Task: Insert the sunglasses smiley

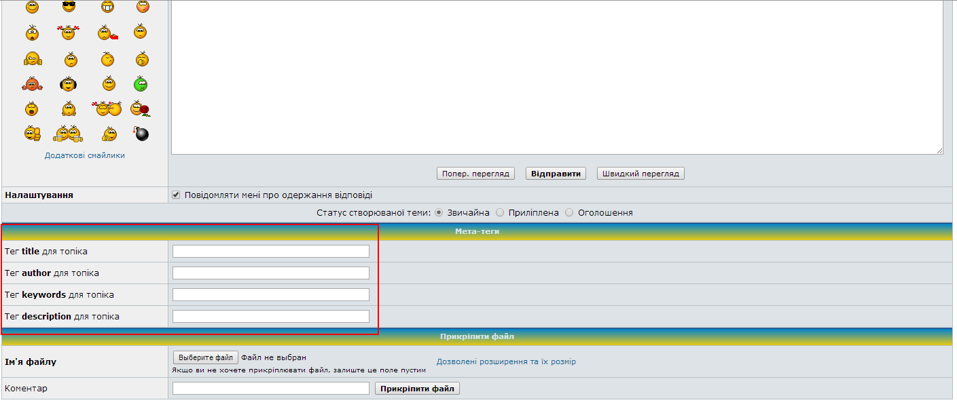Action: 69,7
